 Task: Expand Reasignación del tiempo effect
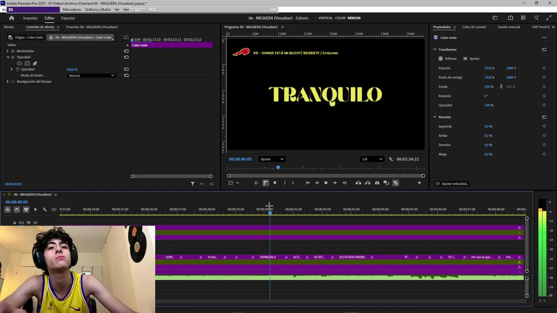coord(7,81)
